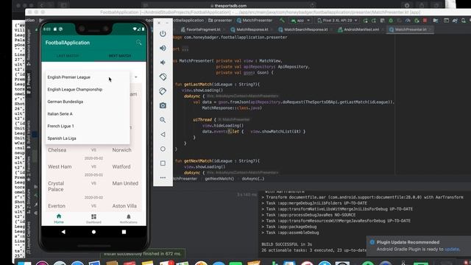Take emulator screenshot with camera icon

click(x=163, y=105)
